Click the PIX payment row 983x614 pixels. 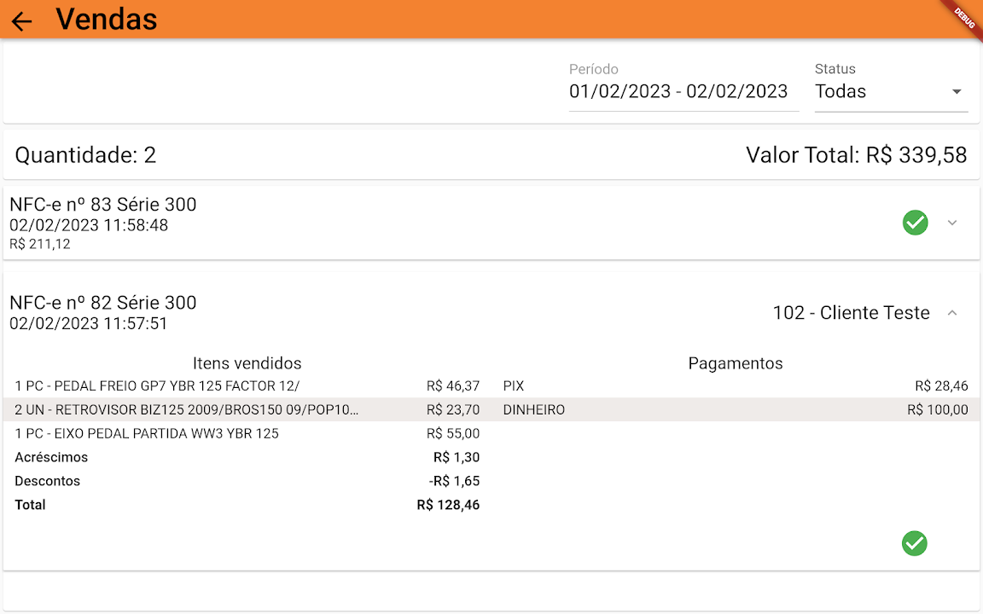(x=736, y=386)
